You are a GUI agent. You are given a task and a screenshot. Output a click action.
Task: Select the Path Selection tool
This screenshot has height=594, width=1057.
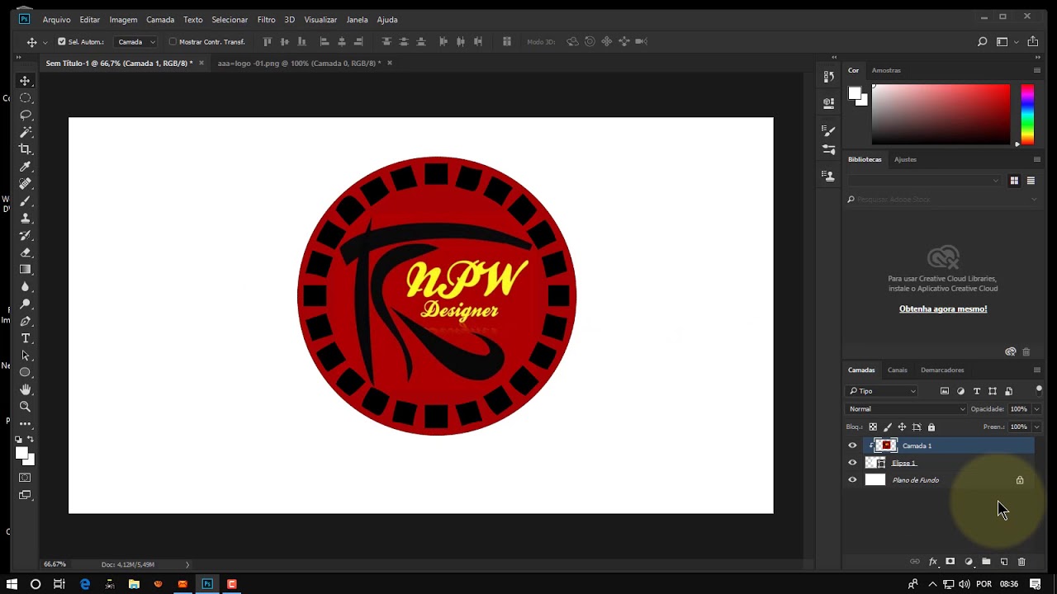(25, 356)
